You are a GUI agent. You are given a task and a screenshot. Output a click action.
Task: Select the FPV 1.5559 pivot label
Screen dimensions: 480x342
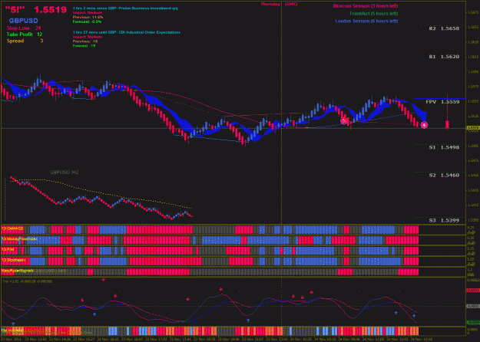pos(442,102)
